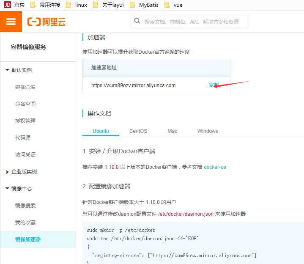Click the accelerator URL https://wum89ozv.mirror.aliyuncs.com
The height and width of the screenshot is (264, 304).
133,85
